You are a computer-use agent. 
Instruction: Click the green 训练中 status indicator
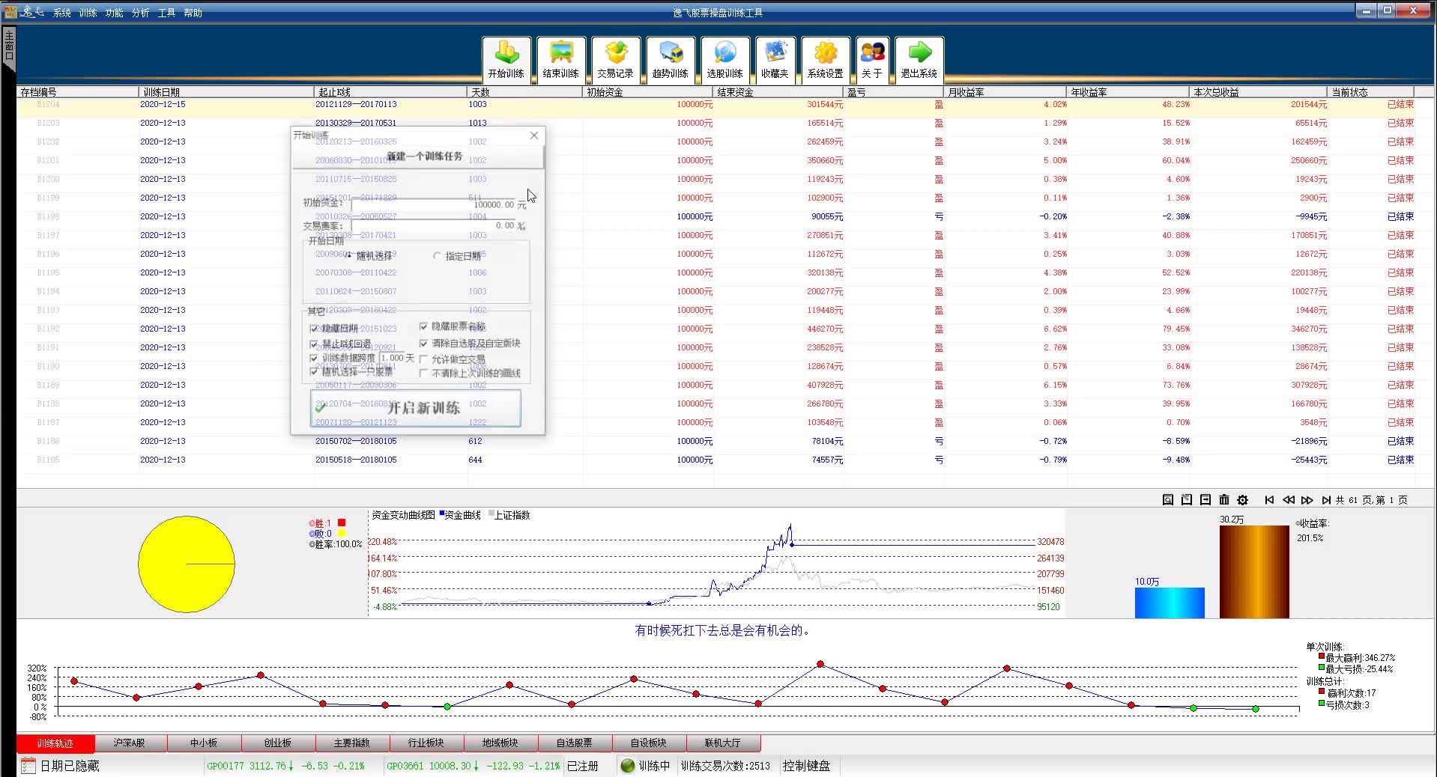coord(628,766)
